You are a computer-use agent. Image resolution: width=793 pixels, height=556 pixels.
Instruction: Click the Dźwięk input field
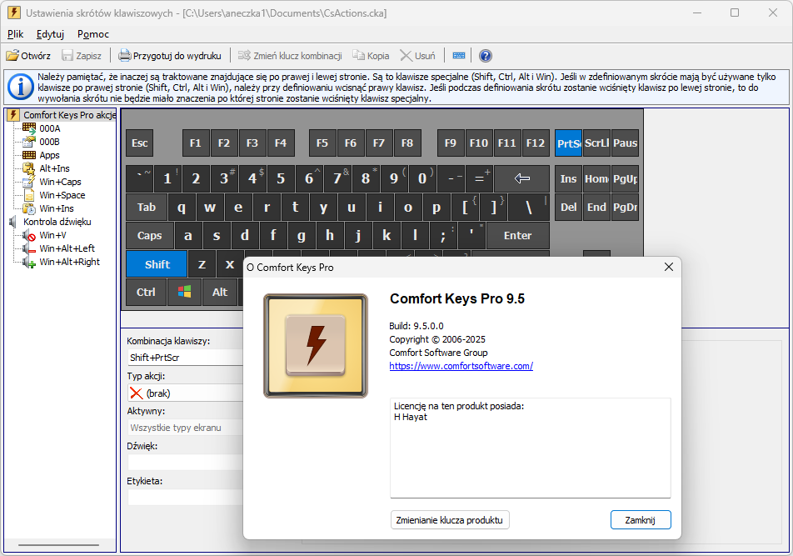pos(186,463)
